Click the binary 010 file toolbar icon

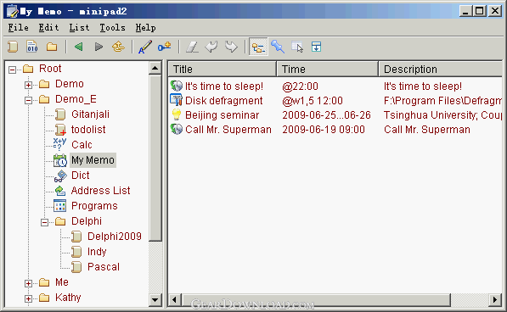(32, 47)
